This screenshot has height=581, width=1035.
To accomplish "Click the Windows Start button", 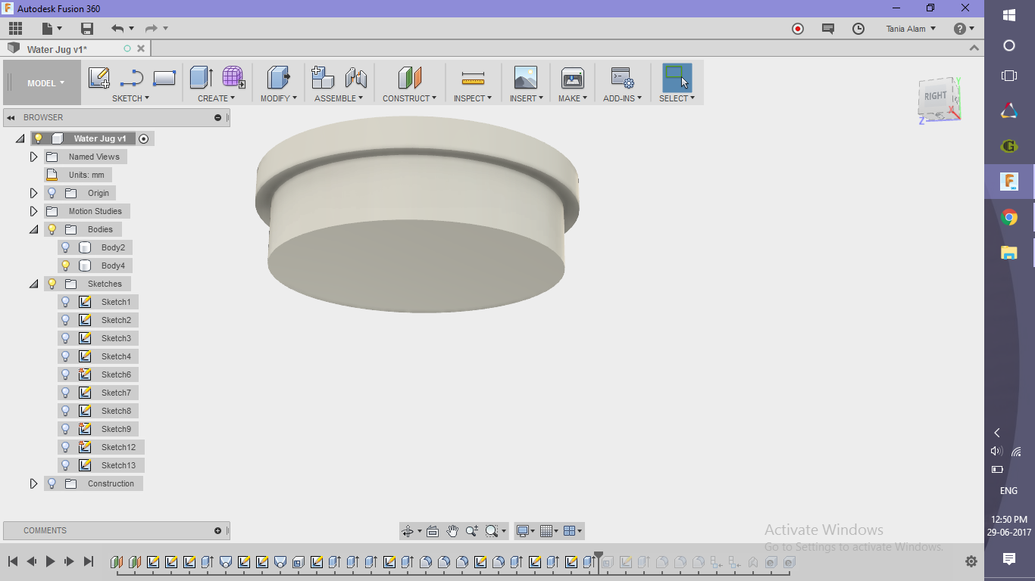I will click(x=1009, y=15).
